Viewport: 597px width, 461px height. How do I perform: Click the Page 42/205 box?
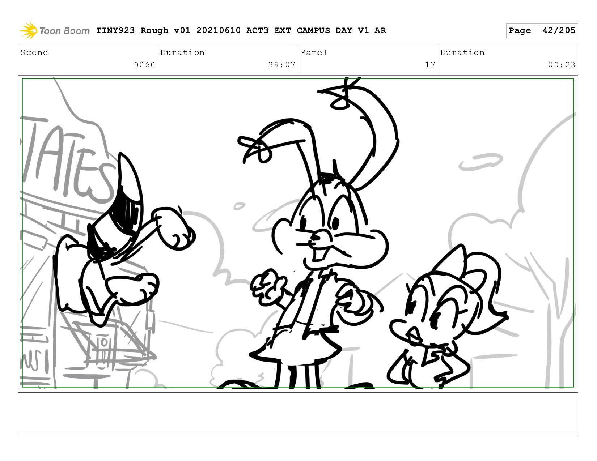click(x=542, y=30)
